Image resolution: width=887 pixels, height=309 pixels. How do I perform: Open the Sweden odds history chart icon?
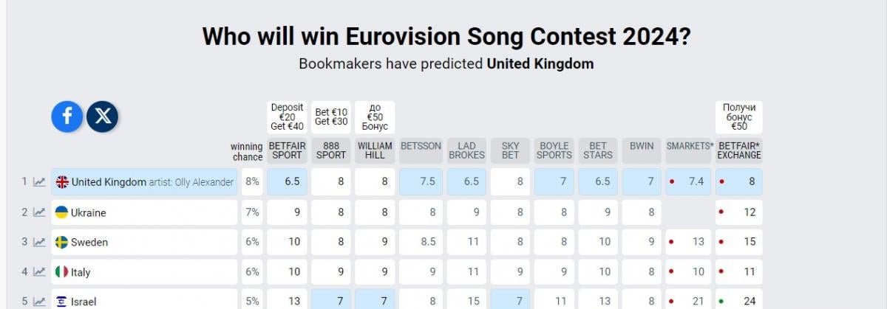click(x=39, y=242)
